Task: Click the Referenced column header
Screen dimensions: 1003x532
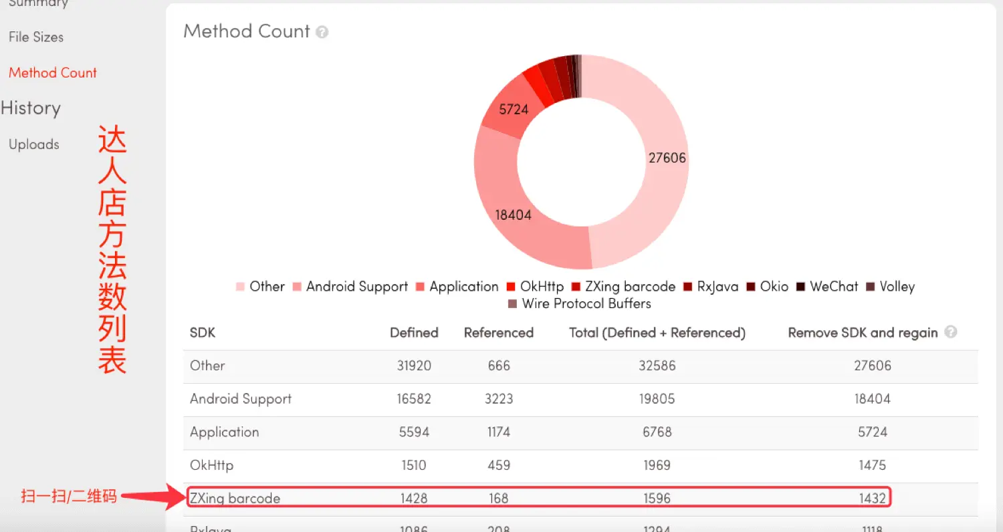Action: (499, 332)
